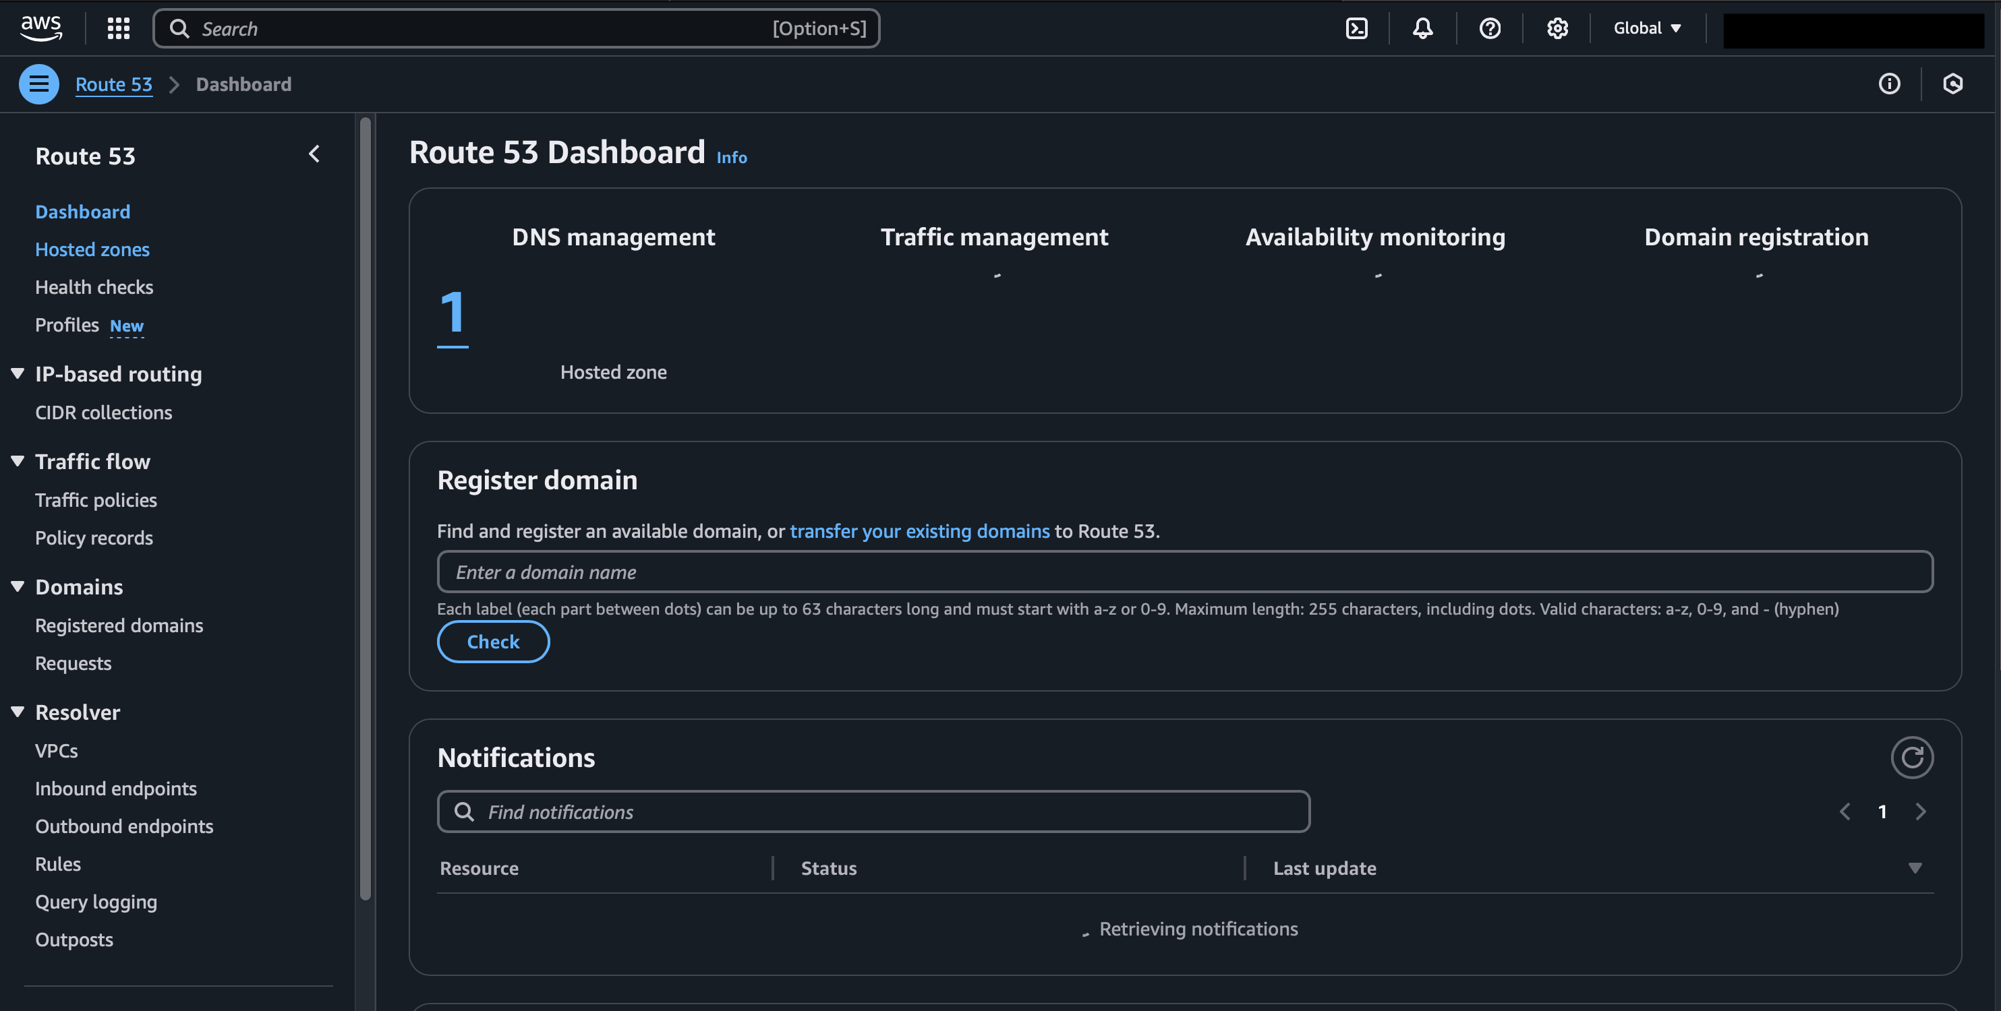Click the Status column header

pos(829,868)
